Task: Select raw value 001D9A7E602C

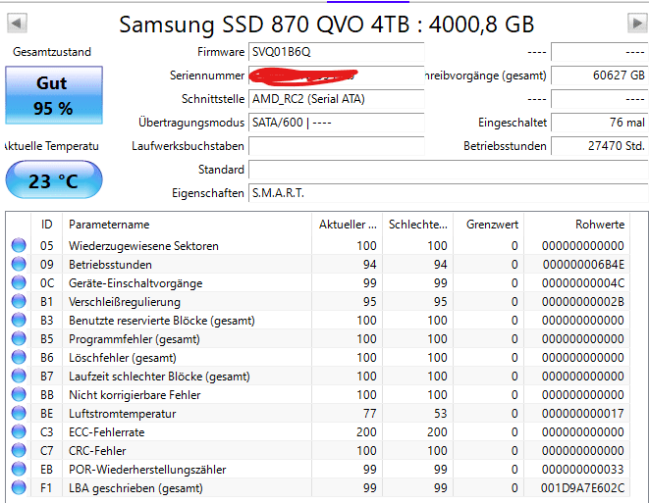Action: click(x=583, y=487)
